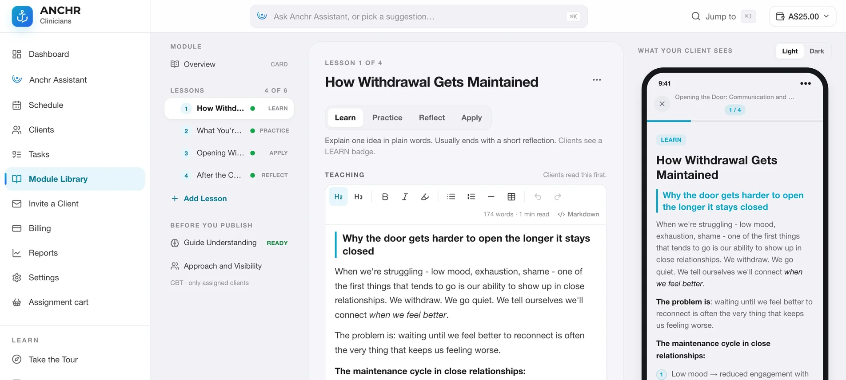
Task: Close the client phone preview lesson
Action: coord(662,104)
